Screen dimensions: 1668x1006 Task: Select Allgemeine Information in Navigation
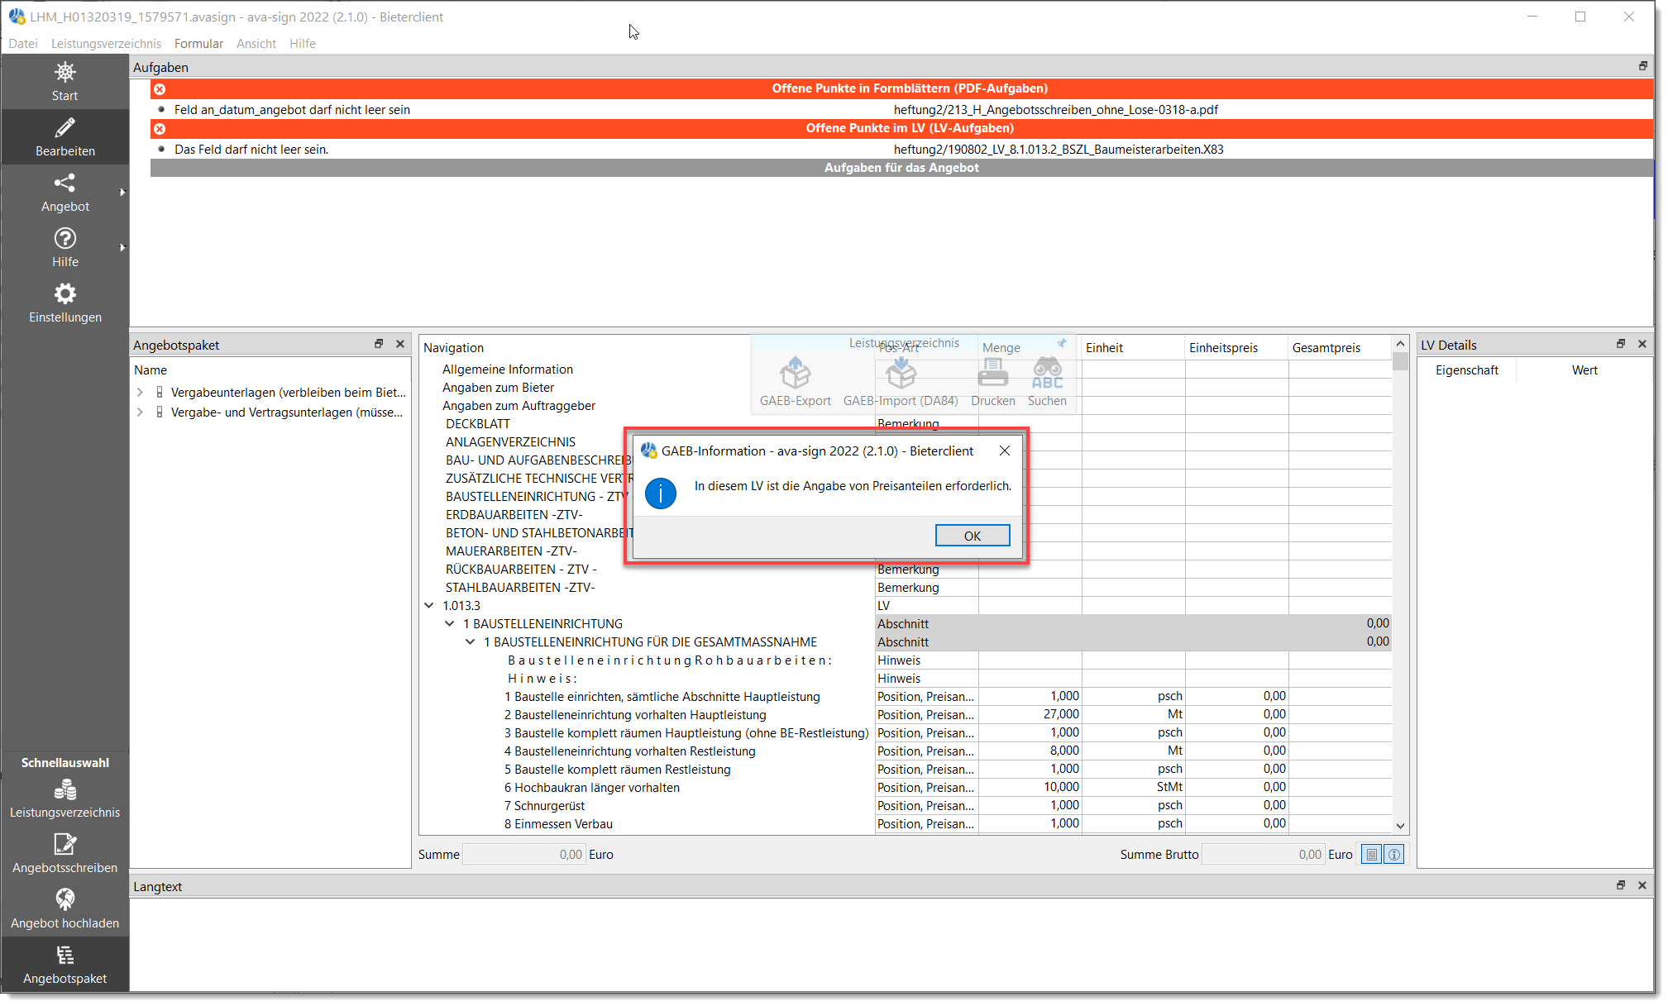(508, 370)
